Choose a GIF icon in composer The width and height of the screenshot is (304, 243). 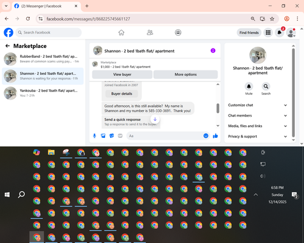(x=120, y=136)
